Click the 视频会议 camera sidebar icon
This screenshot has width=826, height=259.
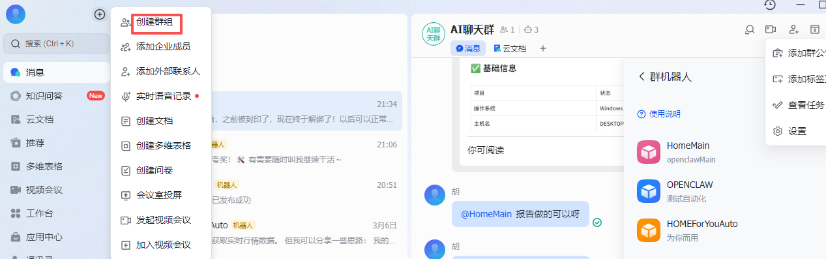[x=15, y=190]
